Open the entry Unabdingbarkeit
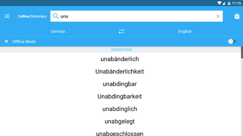 coord(119,96)
